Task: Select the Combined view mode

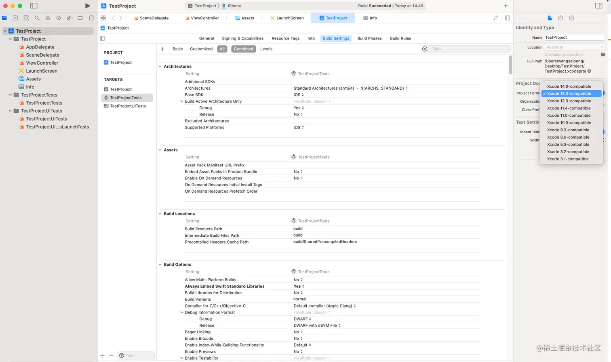Action: (x=244, y=49)
